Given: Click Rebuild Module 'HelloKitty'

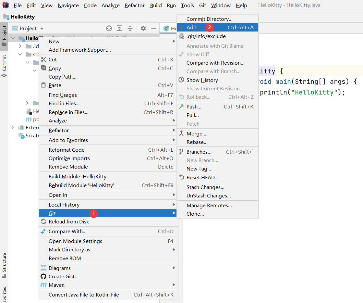Looking at the screenshot, I should coord(108,185).
